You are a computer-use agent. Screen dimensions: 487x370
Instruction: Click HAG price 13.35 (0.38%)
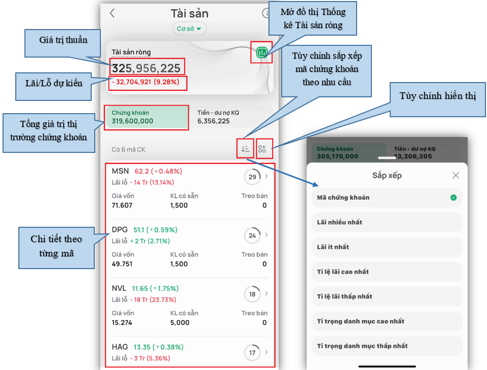pyautogui.click(x=158, y=347)
